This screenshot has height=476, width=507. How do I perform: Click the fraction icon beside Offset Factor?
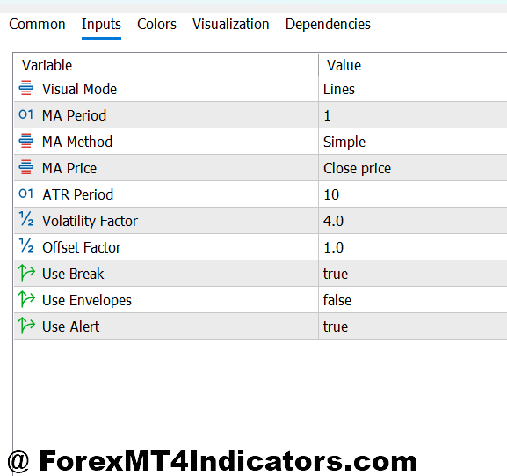(x=26, y=245)
